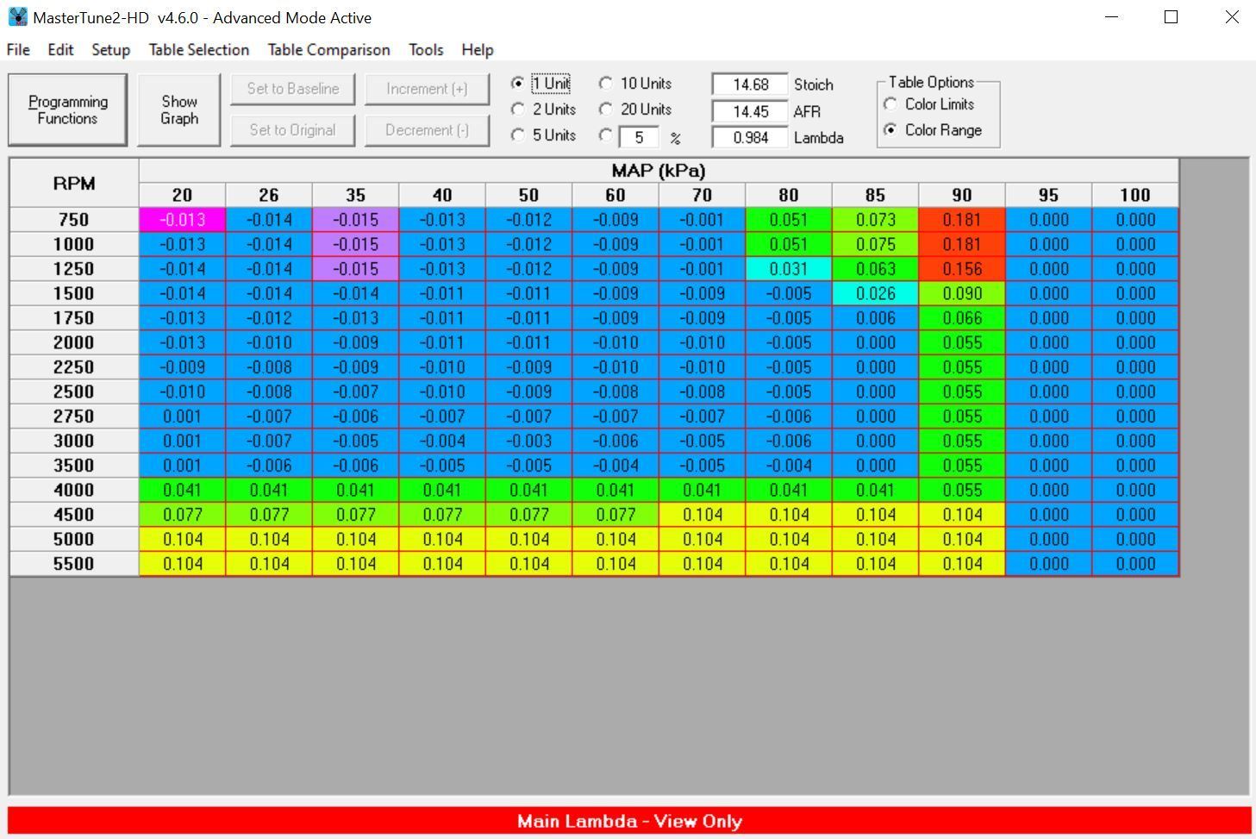Select the magenta cell at 750 RPM, 20 kPa
The image size is (1256, 839).
(x=182, y=220)
